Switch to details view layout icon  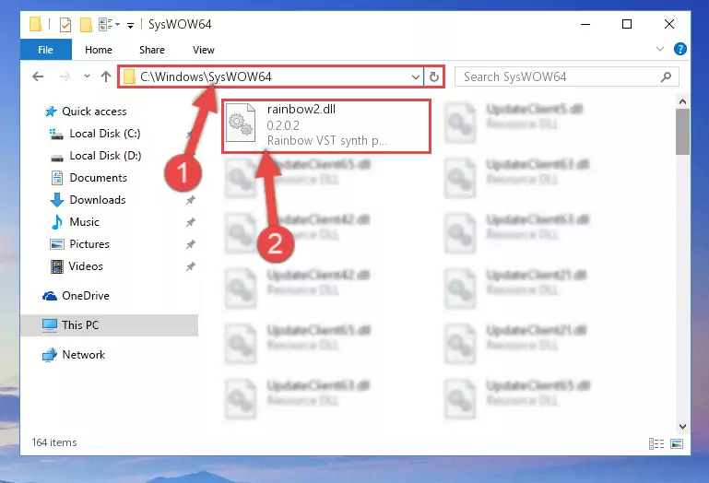656,443
